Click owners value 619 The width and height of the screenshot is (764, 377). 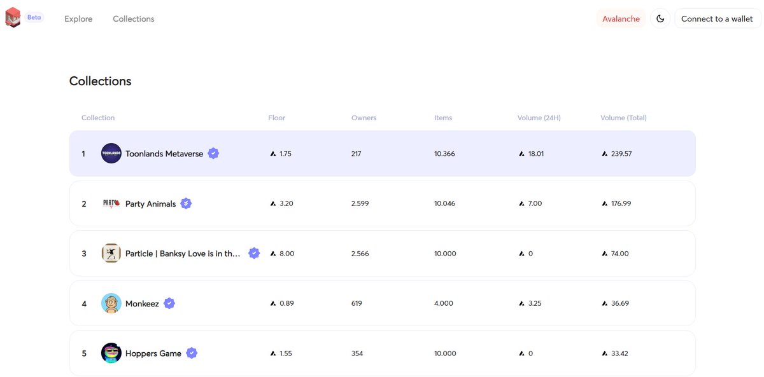357,303
